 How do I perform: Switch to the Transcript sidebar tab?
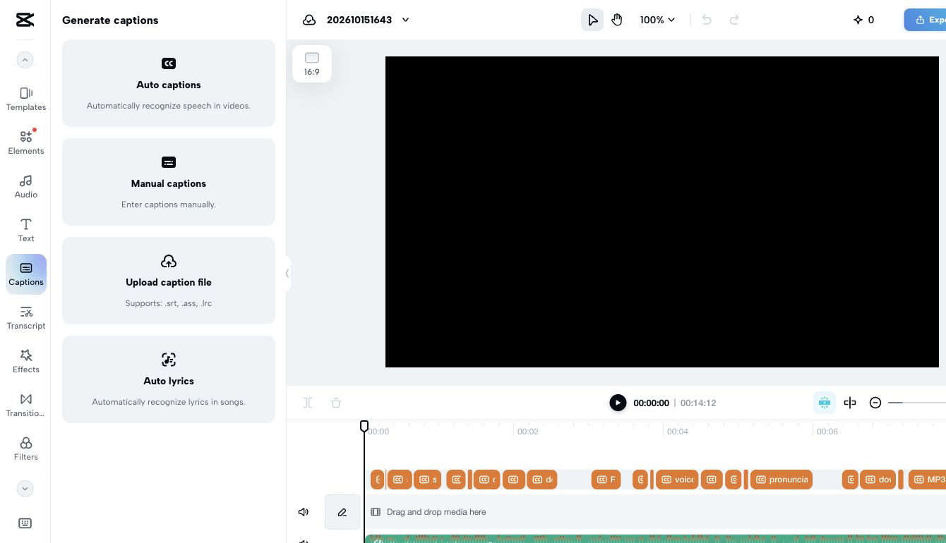click(26, 317)
